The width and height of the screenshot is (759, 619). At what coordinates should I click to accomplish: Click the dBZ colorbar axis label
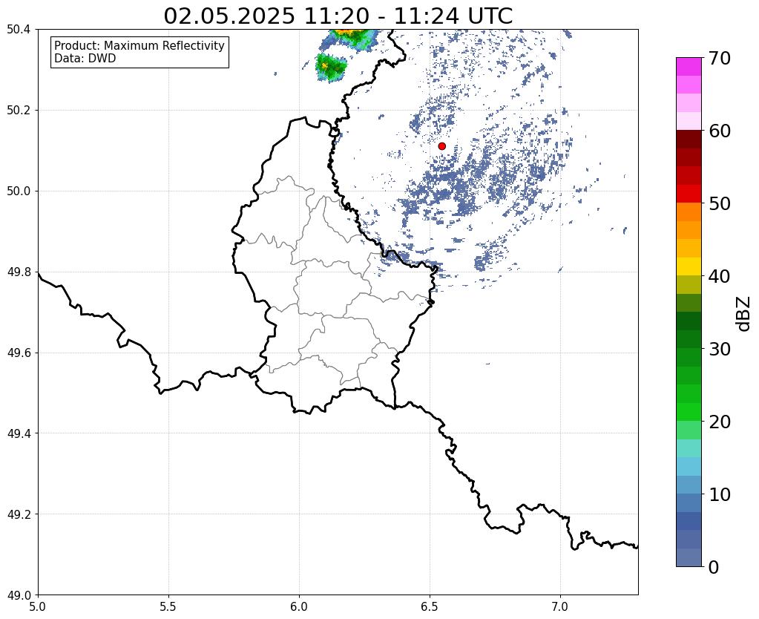click(x=744, y=314)
